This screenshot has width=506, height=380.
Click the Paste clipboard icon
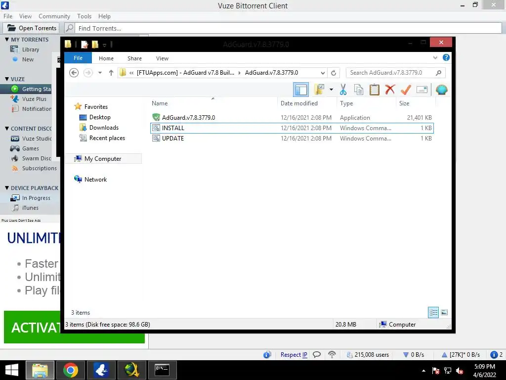375,90
